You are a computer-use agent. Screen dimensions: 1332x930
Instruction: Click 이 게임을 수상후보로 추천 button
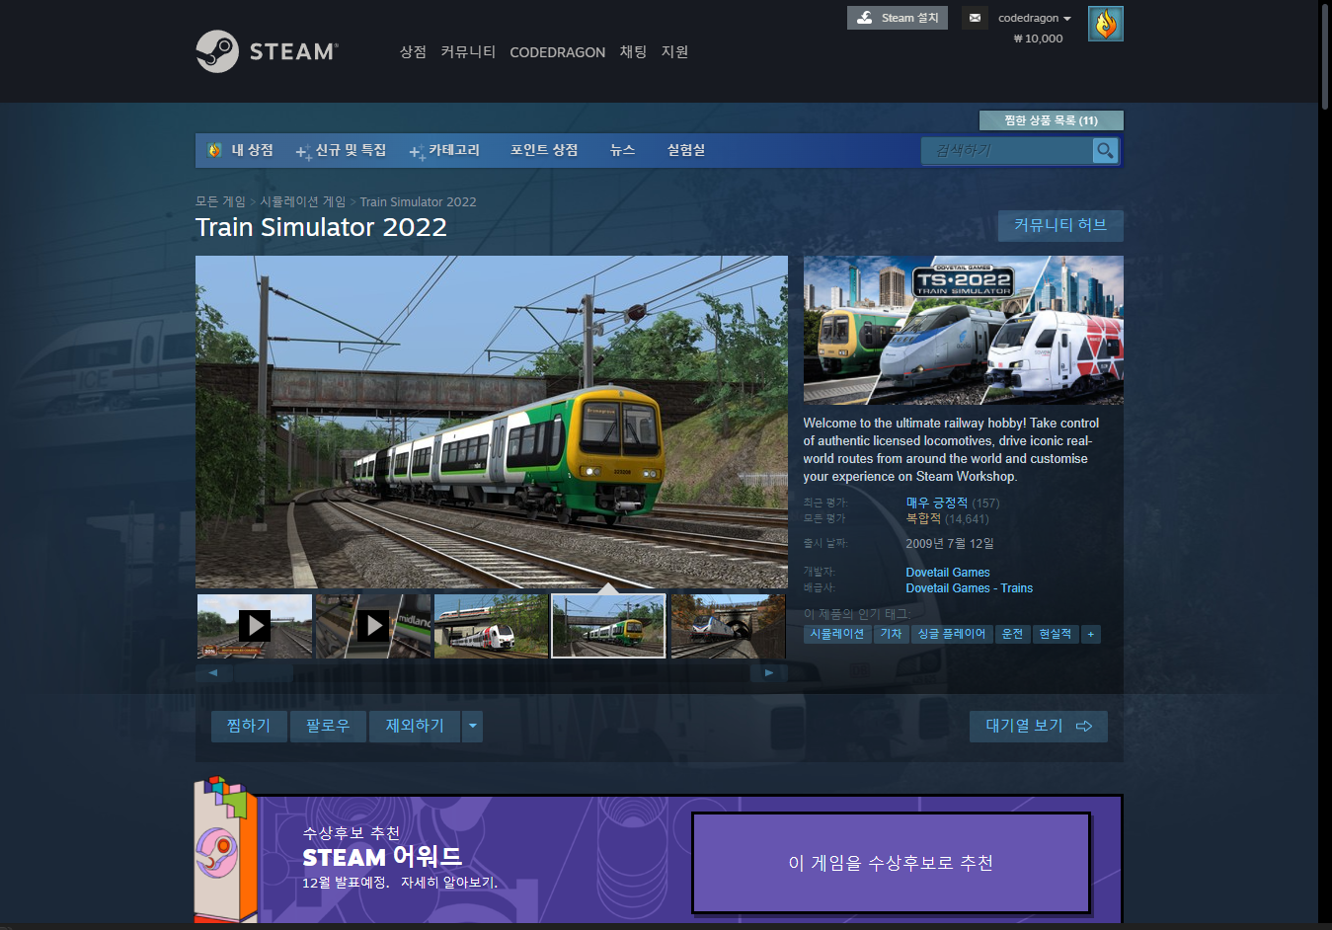coord(891,863)
